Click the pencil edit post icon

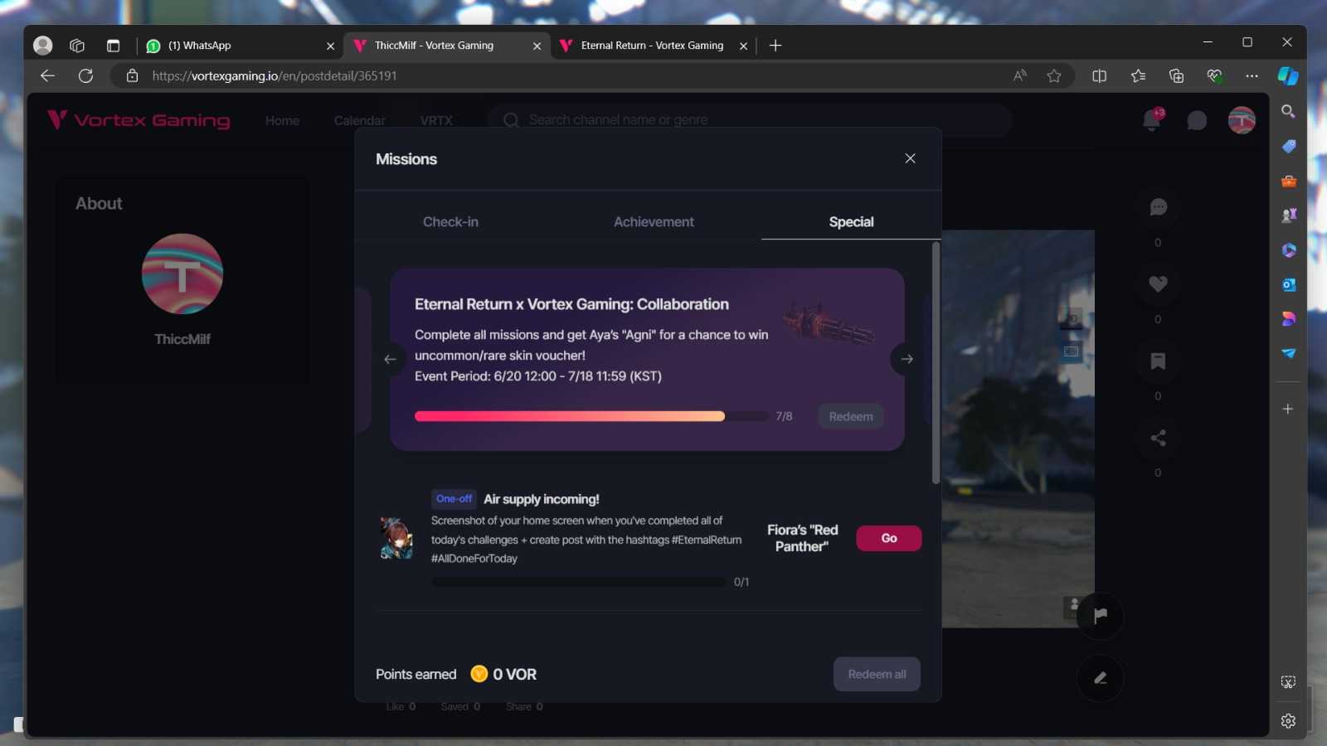[1100, 678]
